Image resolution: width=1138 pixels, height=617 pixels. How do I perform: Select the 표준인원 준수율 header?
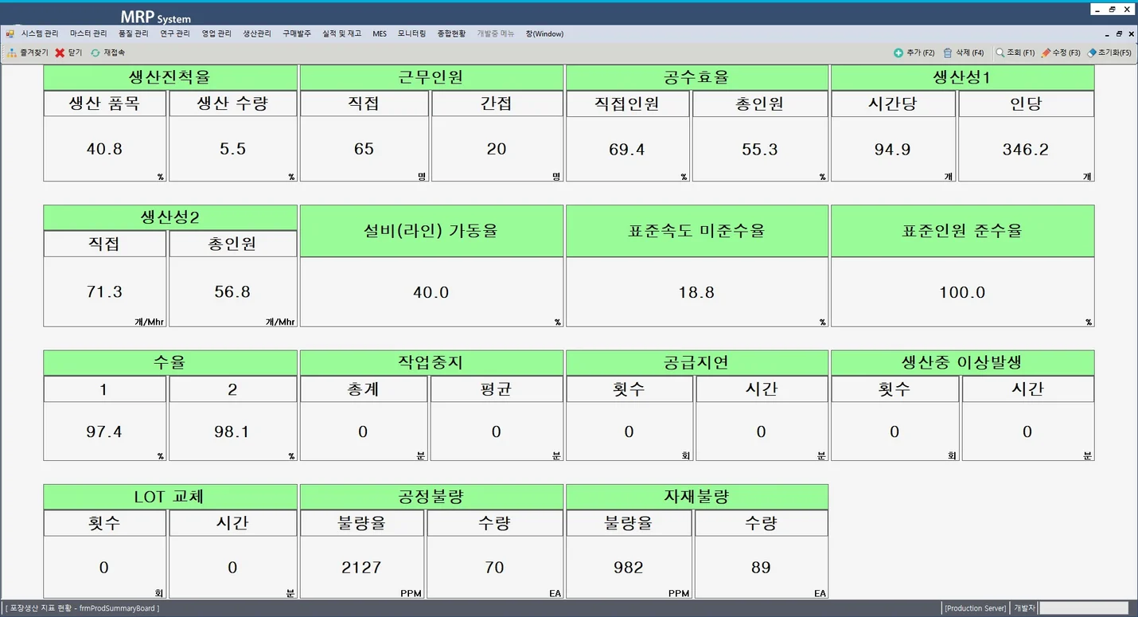tap(962, 231)
